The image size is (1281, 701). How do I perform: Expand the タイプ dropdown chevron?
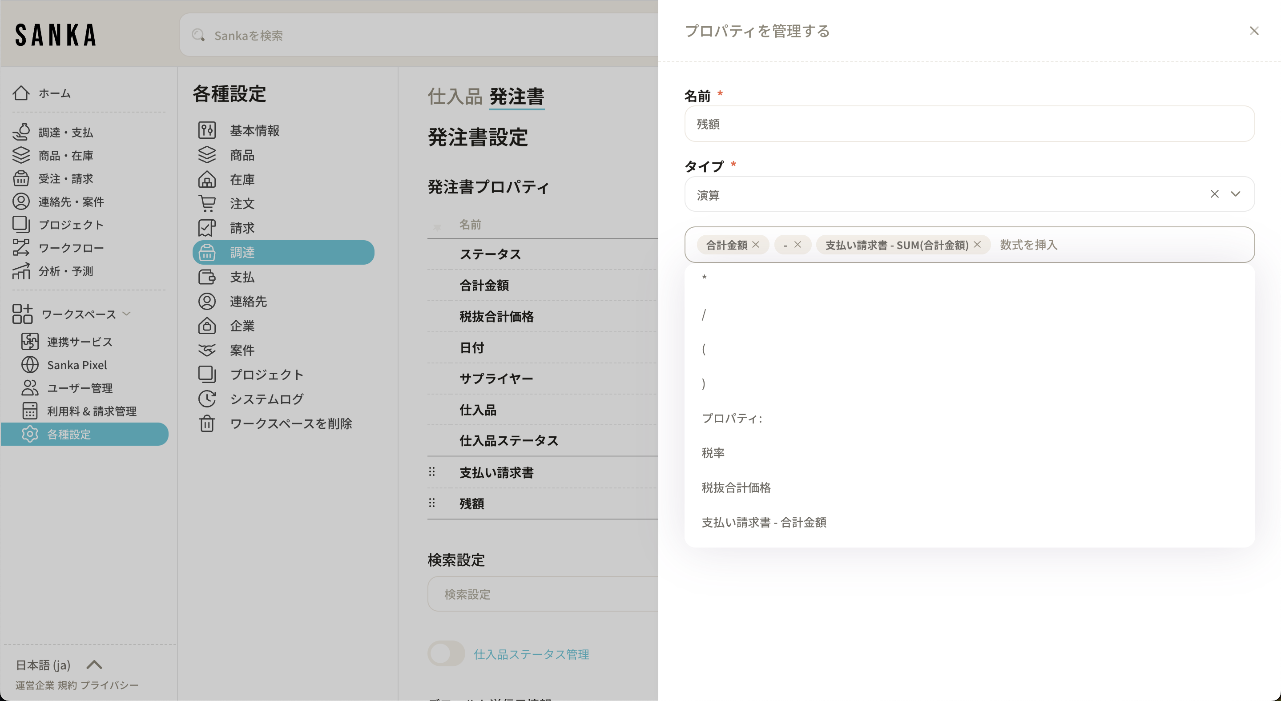click(1236, 194)
